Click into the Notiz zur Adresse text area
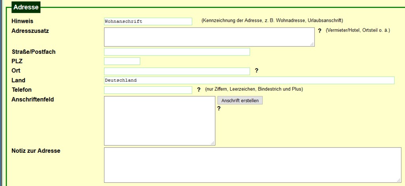405x186 pixels. [x=252, y=165]
